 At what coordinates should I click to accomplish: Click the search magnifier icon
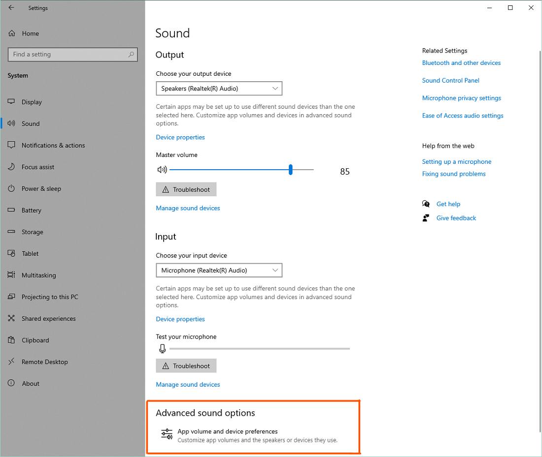131,55
